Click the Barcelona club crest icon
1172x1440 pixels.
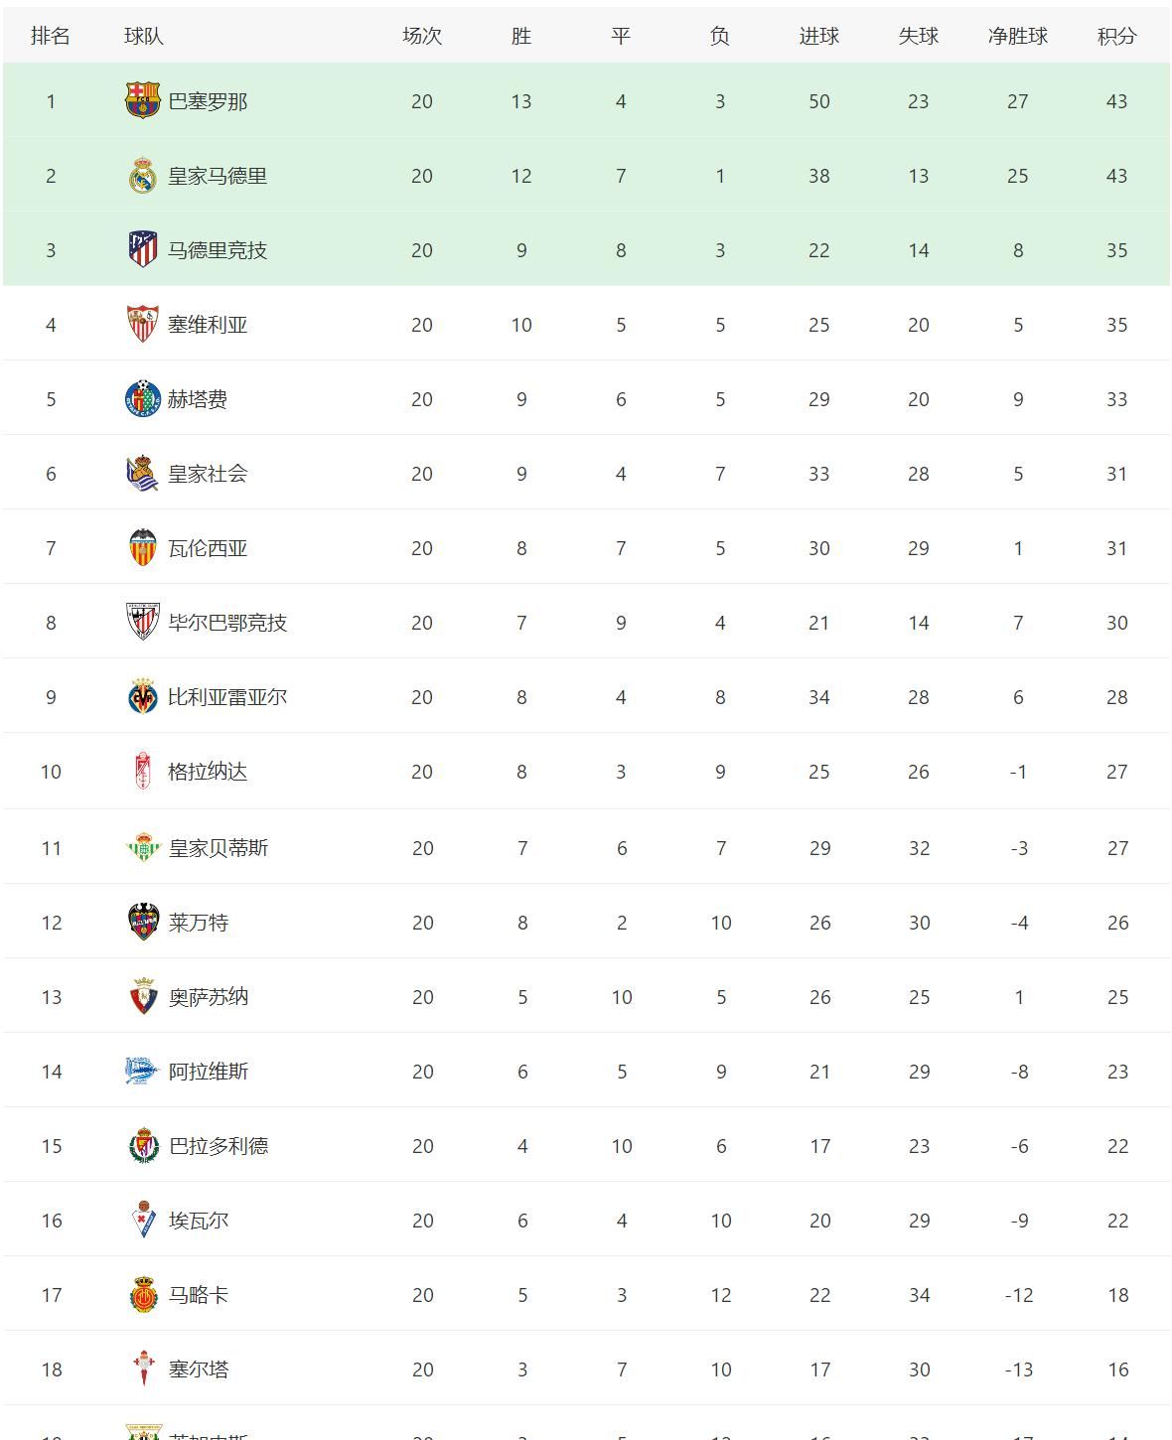(x=143, y=100)
